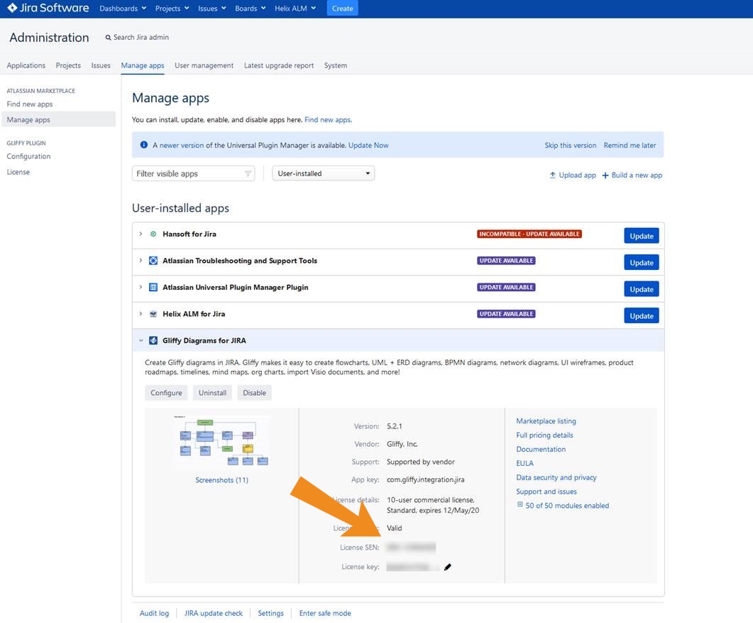Screen dimensions: 753x623
Task: Click the Helix ALM for Jira icon
Action: pos(153,314)
